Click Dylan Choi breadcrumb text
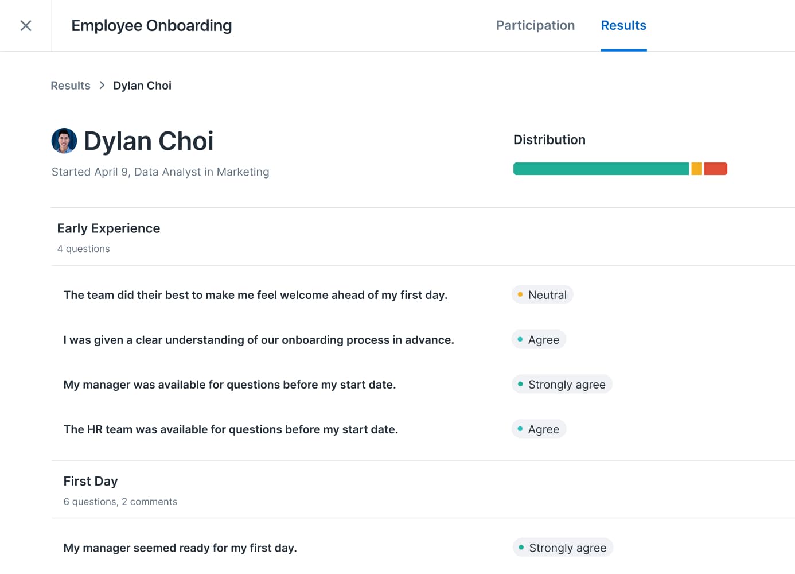This screenshot has height=574, width=795. [142, 86]
